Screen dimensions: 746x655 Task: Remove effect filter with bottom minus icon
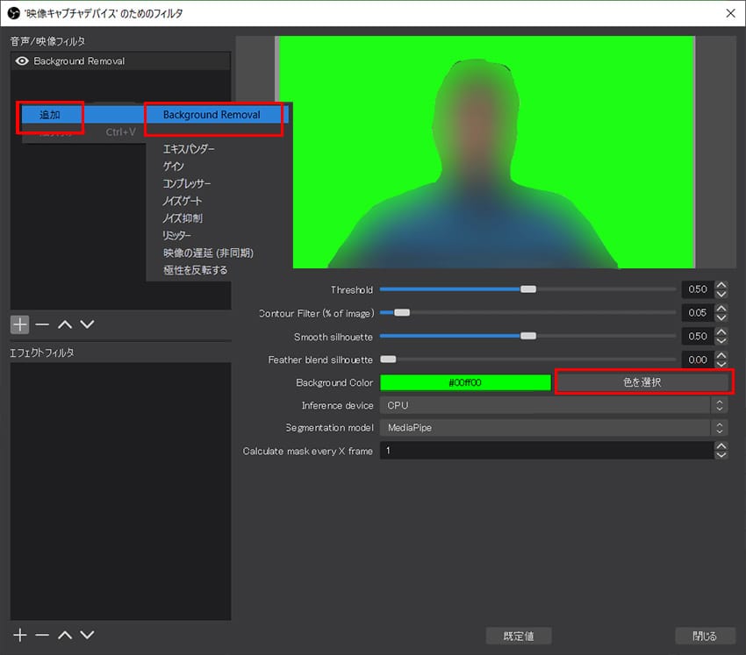[x=41, y=635]
